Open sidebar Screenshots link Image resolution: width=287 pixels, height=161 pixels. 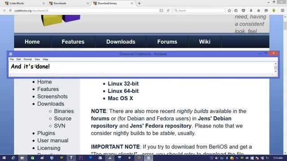[52, 97]
